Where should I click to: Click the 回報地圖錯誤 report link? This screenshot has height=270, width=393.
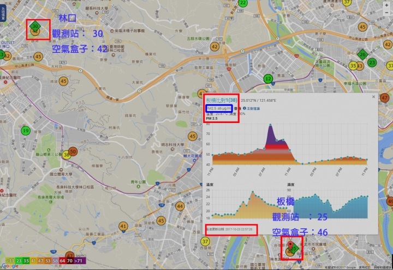[383, 267]
